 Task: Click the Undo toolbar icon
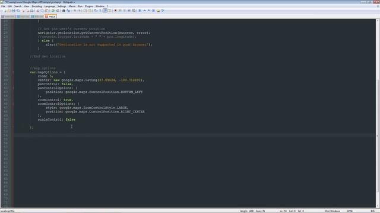coord(53,11)
